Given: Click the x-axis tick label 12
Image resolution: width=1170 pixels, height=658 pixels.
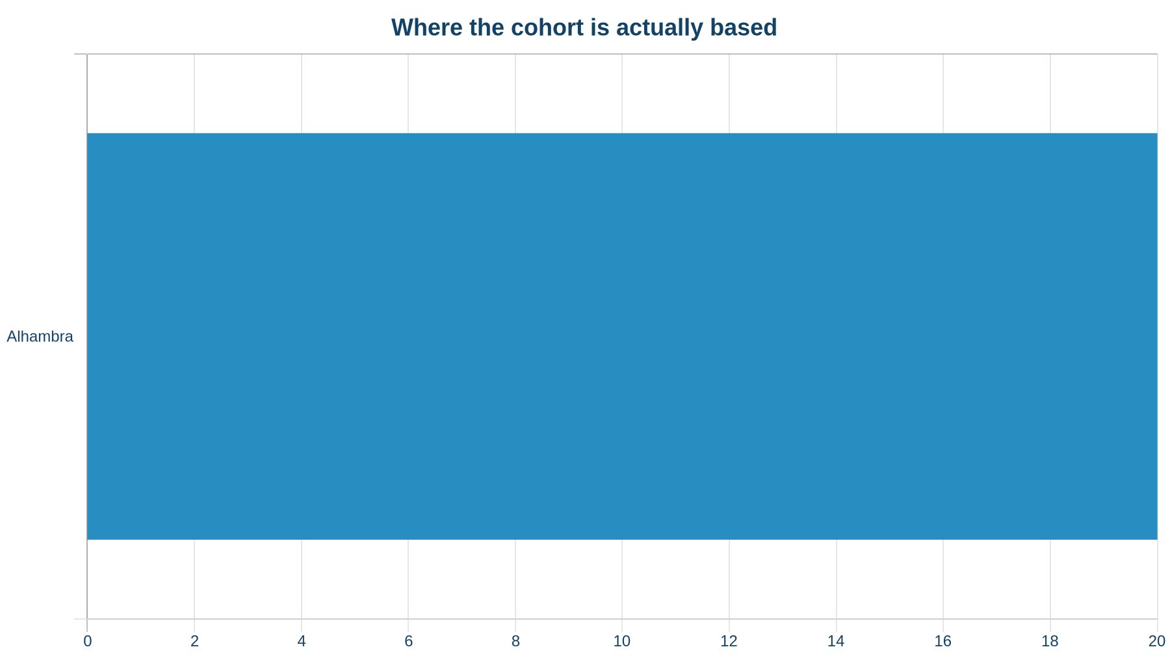Looking at the screenshot, I should coord(729,641).
